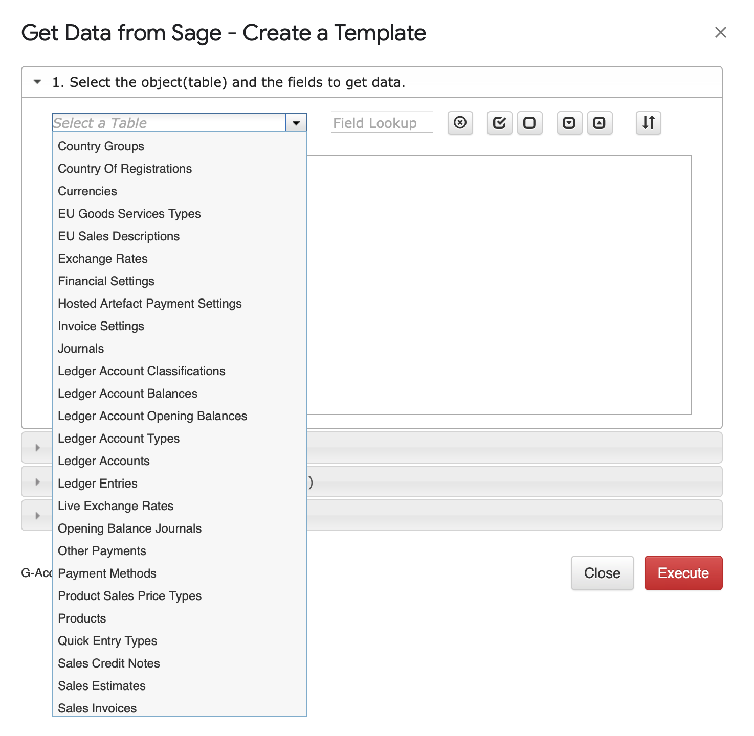Image resolution: width=754 pixels, height=736 pixels.
Task: Select Sales Invoices option
Action: click(x=179, y=707)
